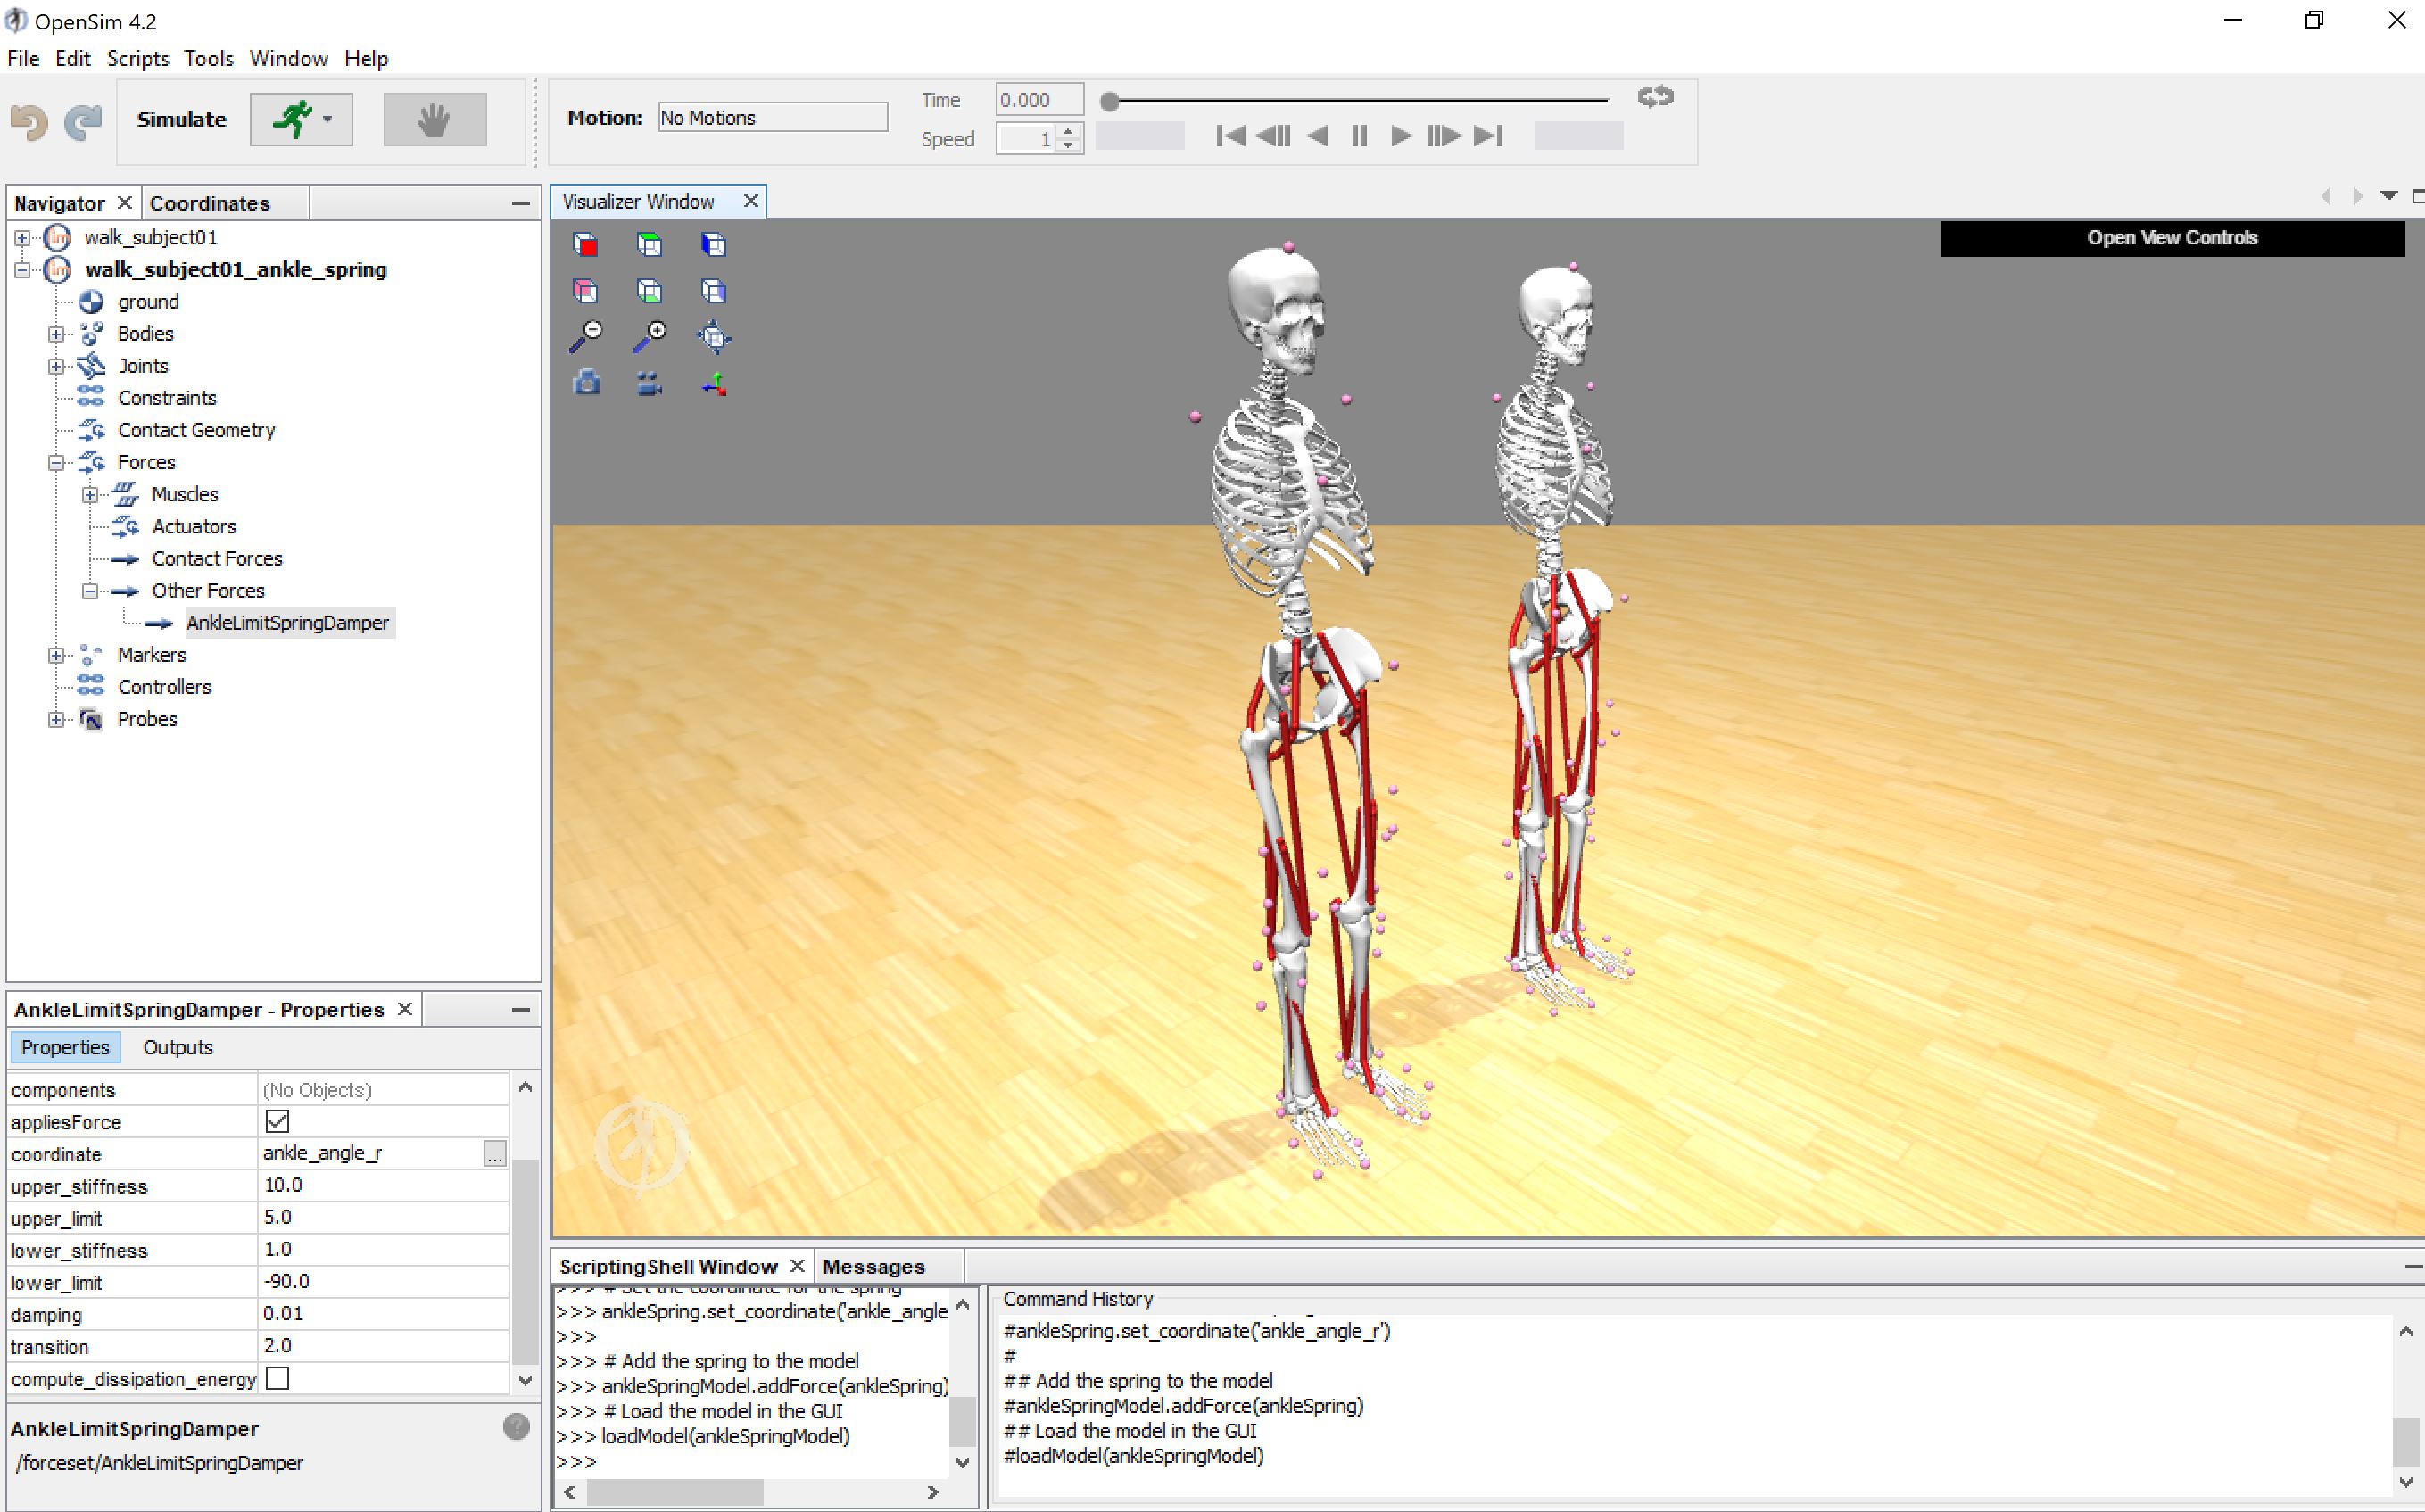
Task: Switch to the Messages tab
Action: tap(873, 1266)
